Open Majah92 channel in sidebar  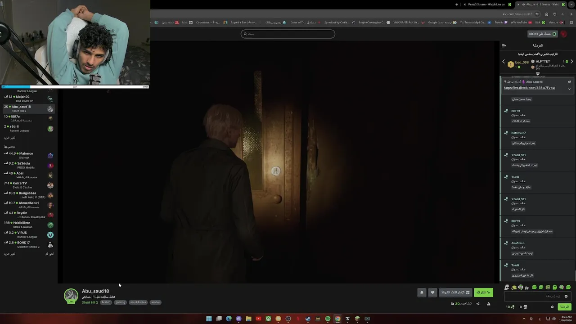pyautogui.click(x=29, y=99)
